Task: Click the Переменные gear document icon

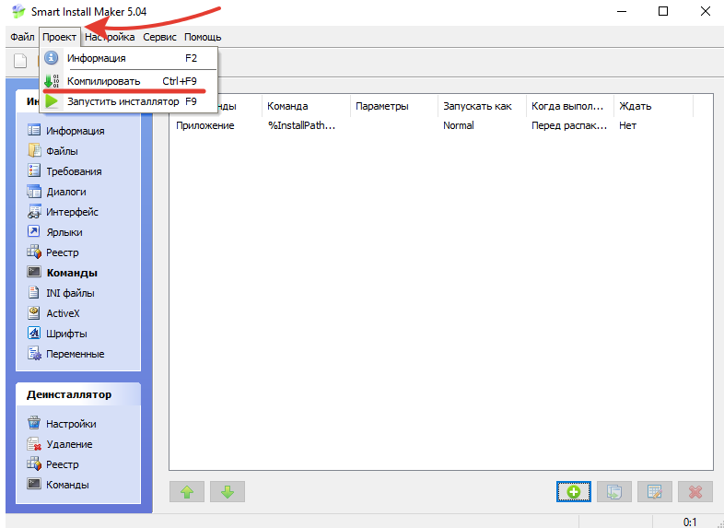Action: pos(34,354)
